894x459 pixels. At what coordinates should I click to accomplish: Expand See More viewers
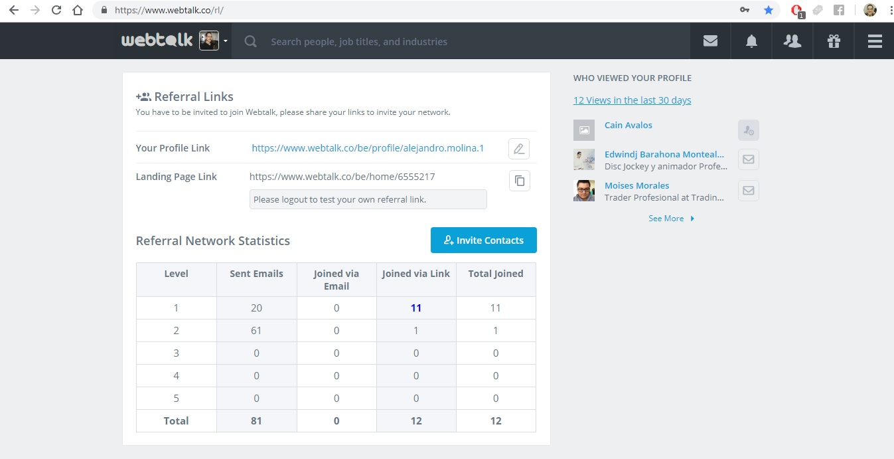point(671,219)
